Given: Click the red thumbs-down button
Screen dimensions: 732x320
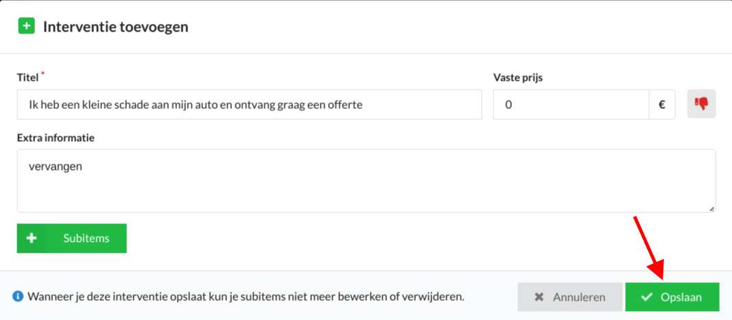Looking at the screenshot, I should click(701, 104).
